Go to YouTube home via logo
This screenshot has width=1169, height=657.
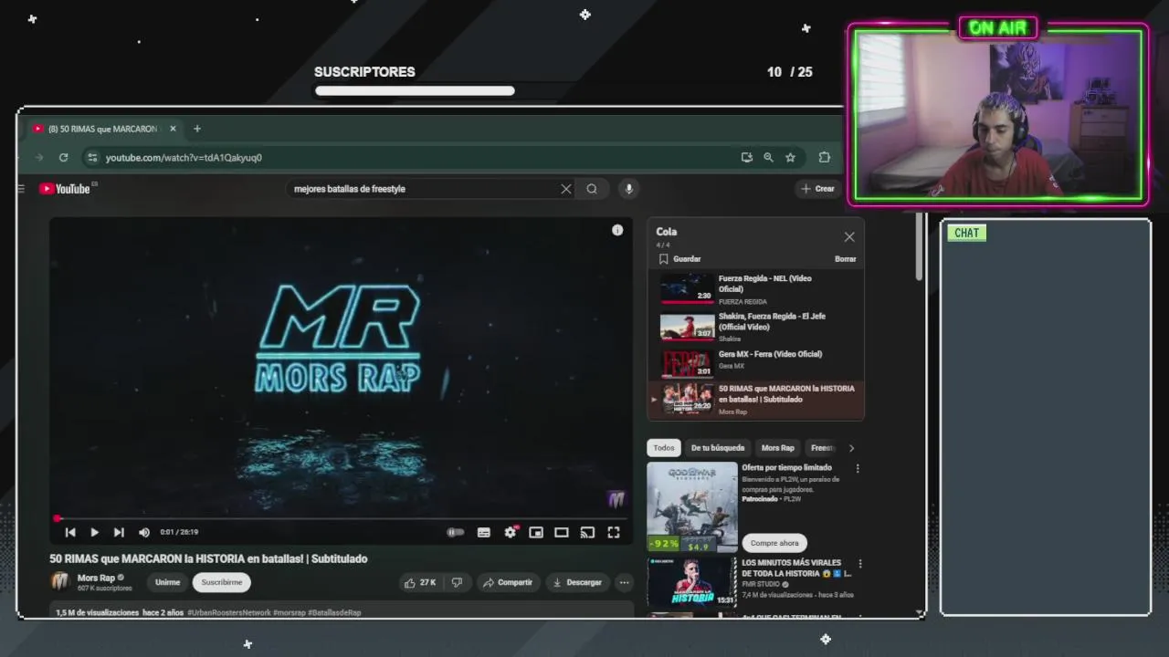(x=65, y=189)
